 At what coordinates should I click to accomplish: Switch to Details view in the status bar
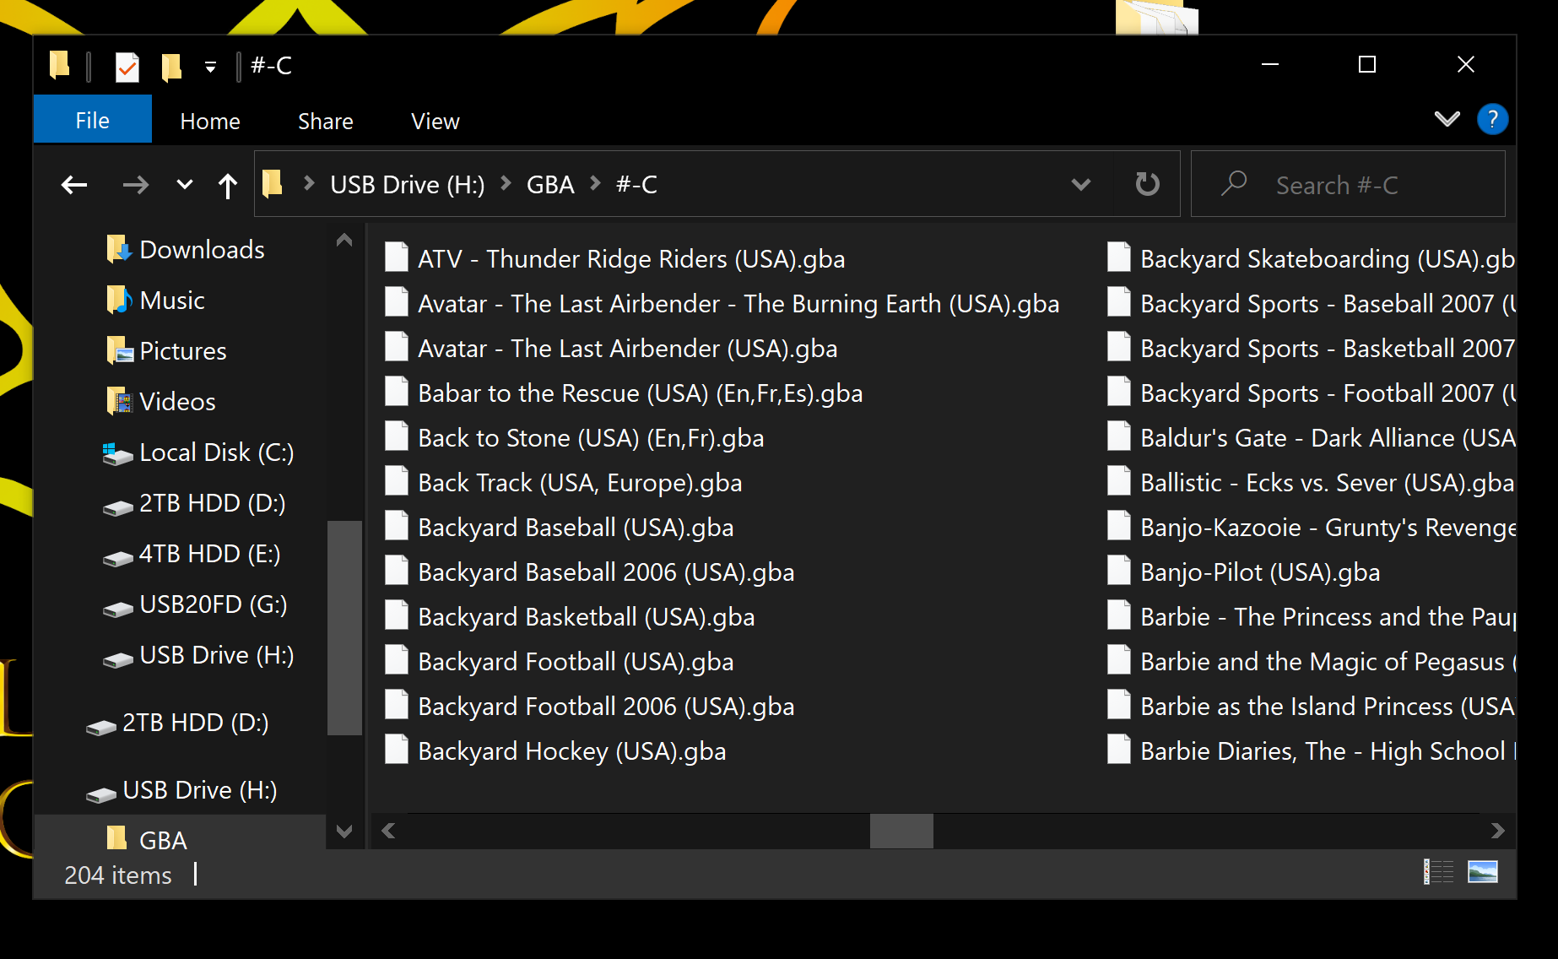(x=1439, y=871)
